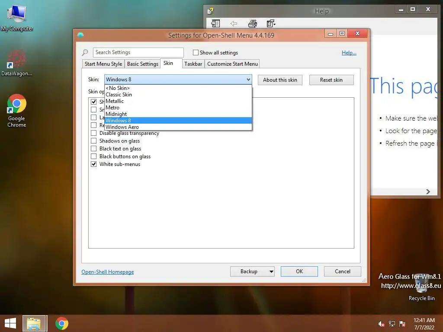Viewport: 443px width, 332px height.
Task: Click the Reset skin button
Action: 331,80
